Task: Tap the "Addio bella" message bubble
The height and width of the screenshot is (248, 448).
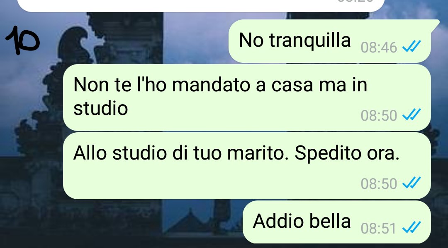Action: 336,222
